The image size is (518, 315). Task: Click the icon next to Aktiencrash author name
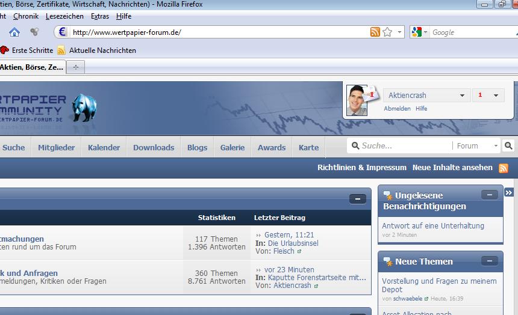pyautogui.click(x=316, y=286)
